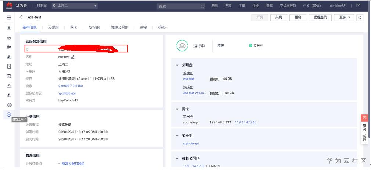The width and height of the screenshot is (371, 170).
Task: Click the 关机 button
Action: click(279, 18)
